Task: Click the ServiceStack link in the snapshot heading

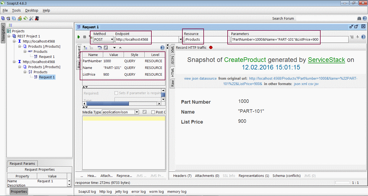Action: (326, 60)
